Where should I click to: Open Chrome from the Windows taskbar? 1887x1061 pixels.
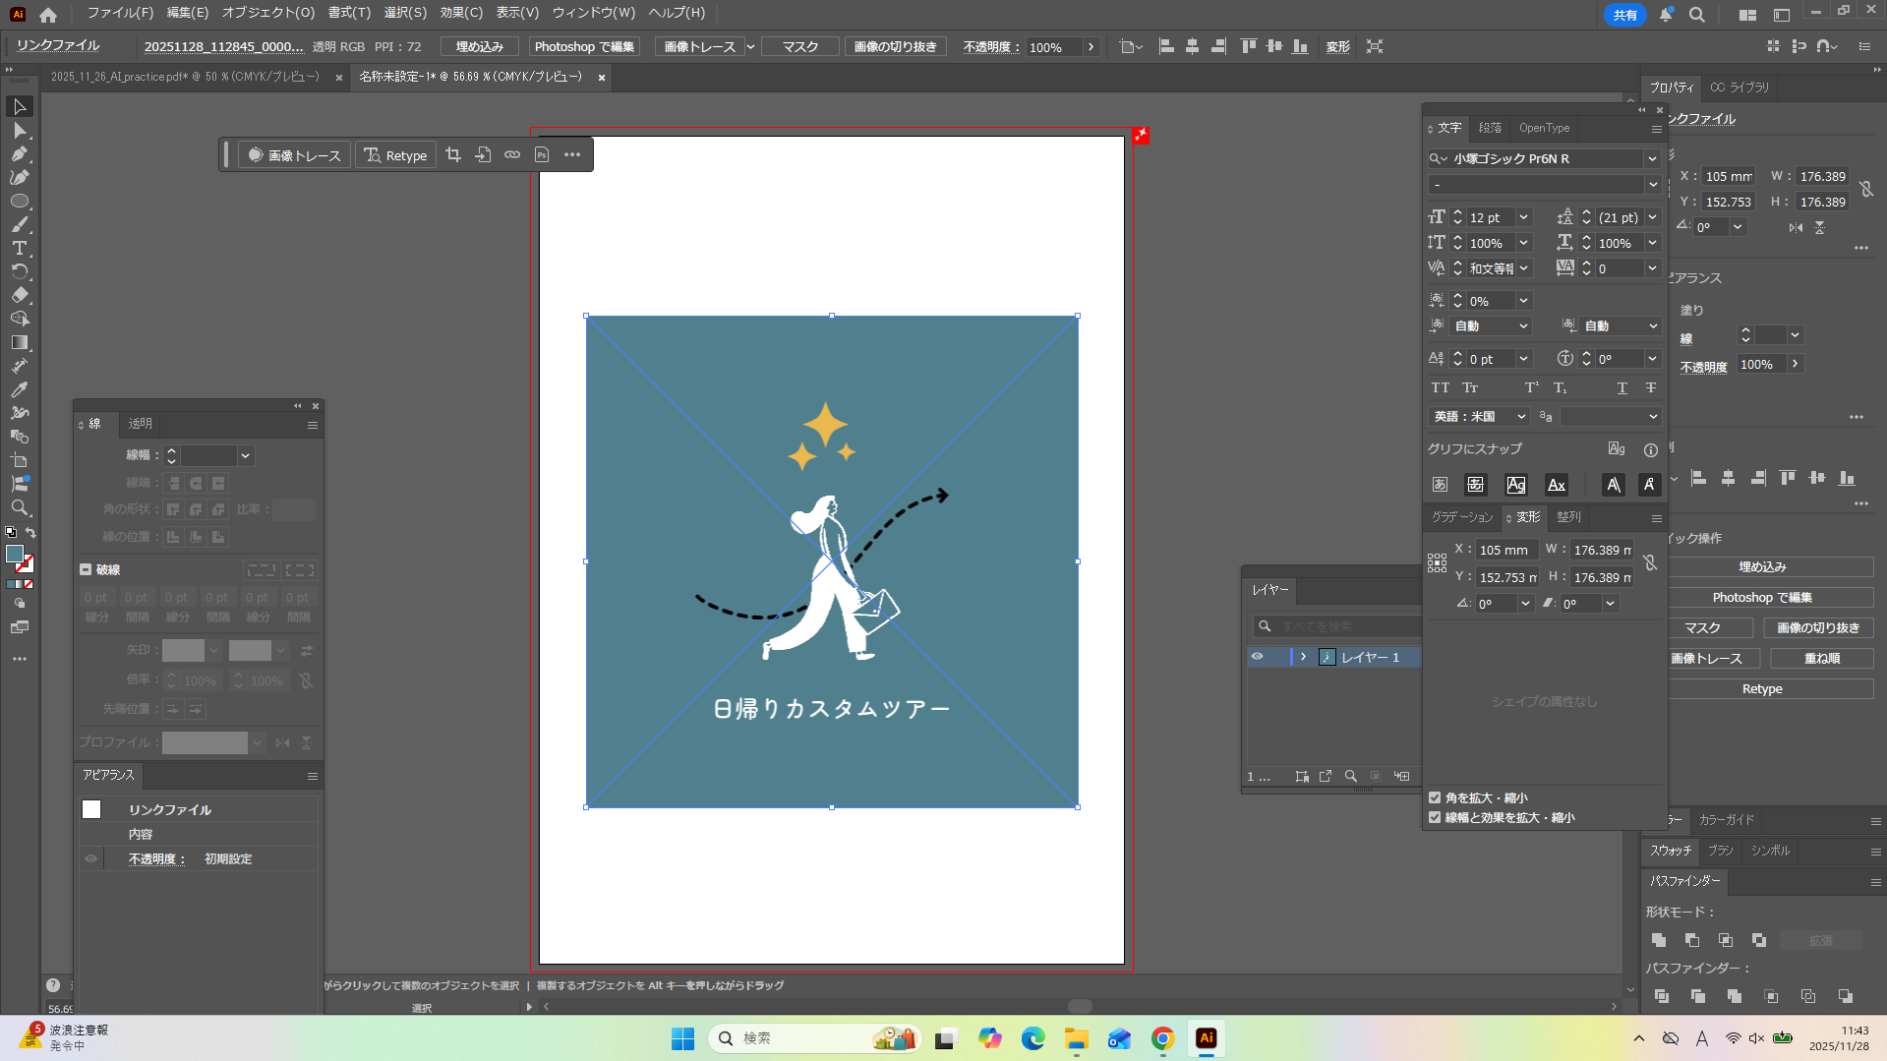point(1162,1038)
